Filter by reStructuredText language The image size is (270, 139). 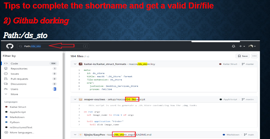[x=21, y=128]
